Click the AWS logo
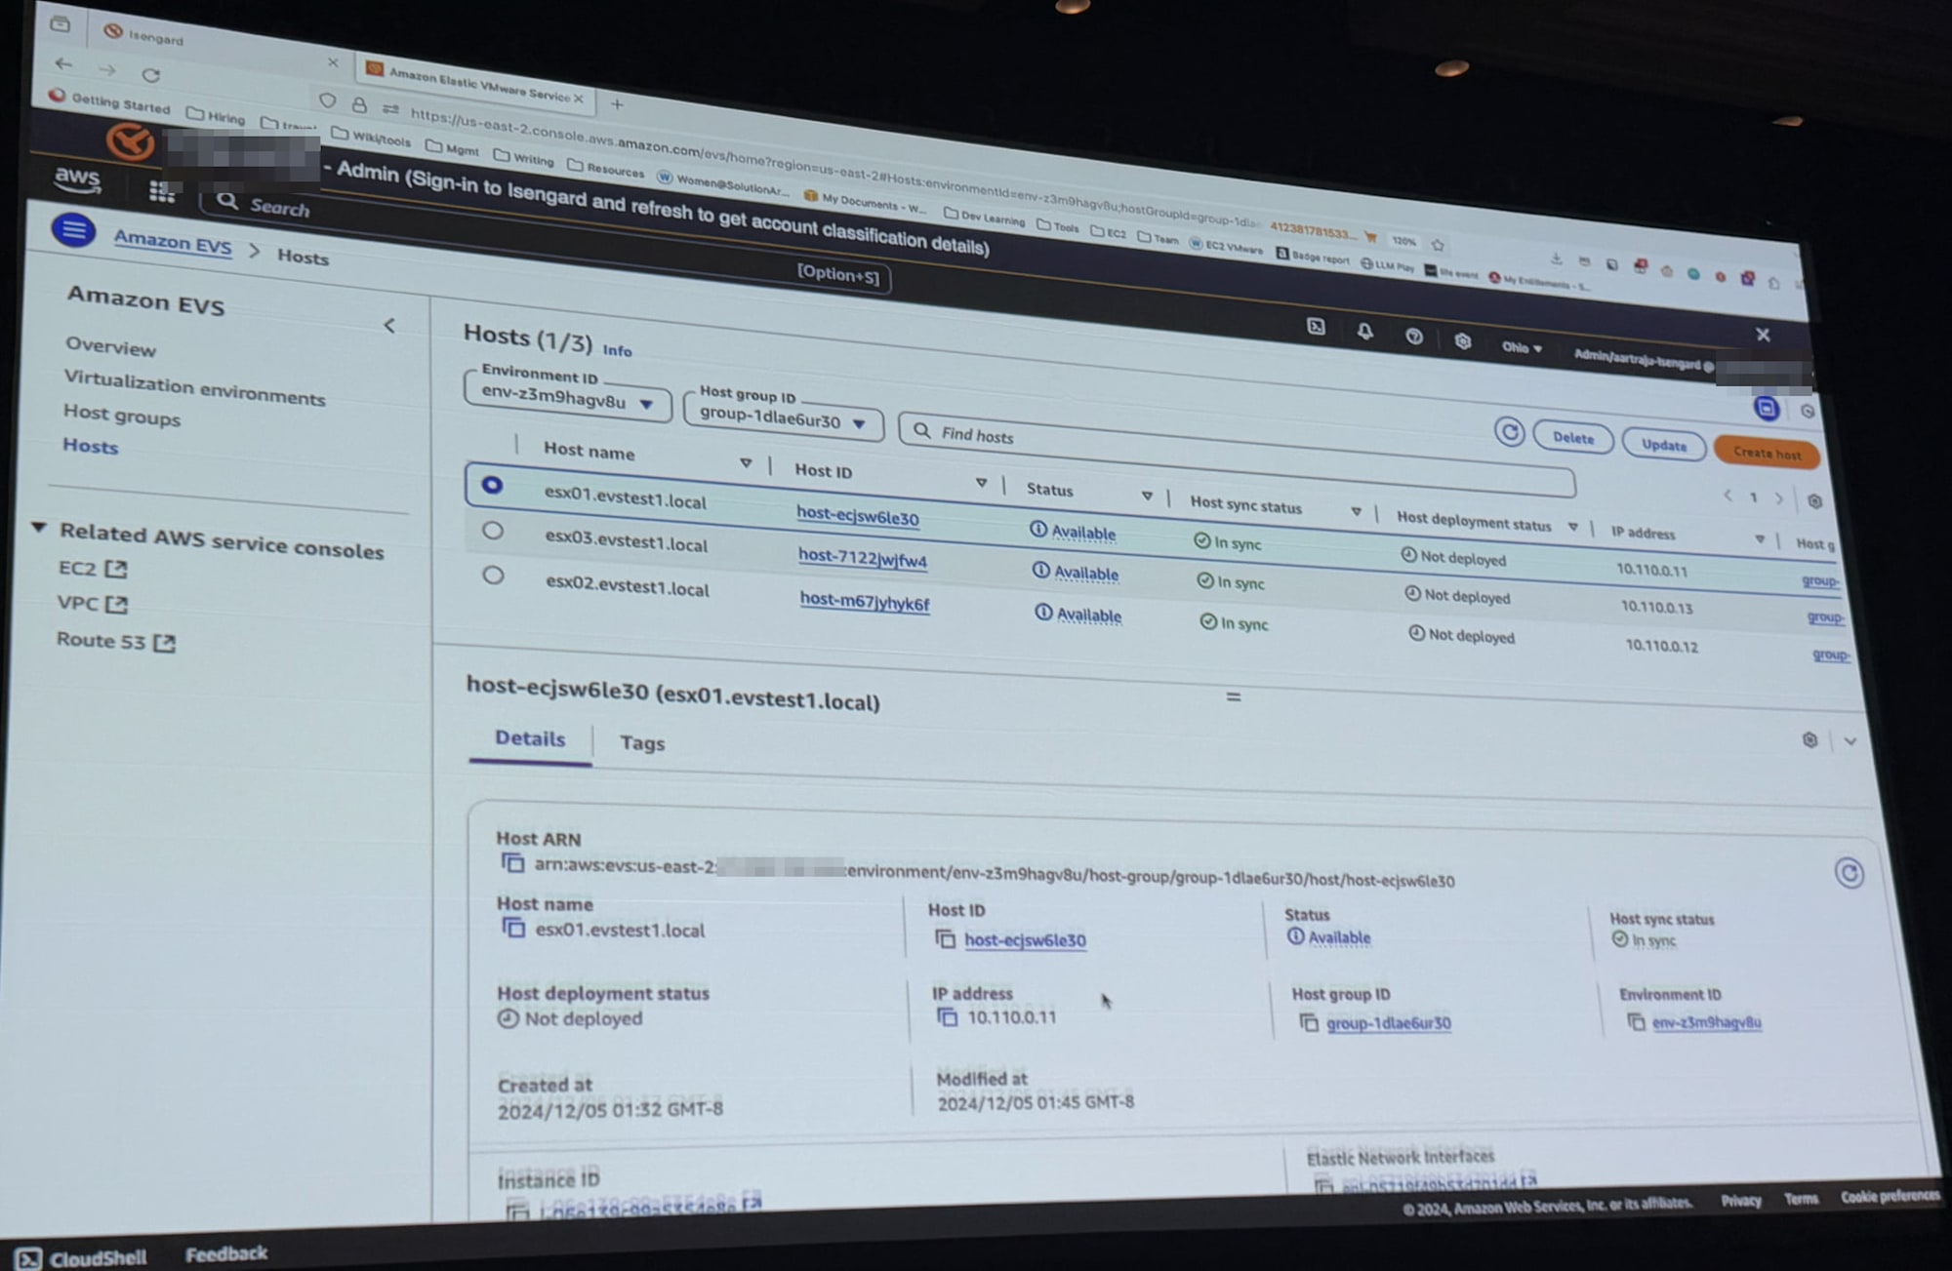This screenshot has height=1271, width=1952. pos(77,179)
